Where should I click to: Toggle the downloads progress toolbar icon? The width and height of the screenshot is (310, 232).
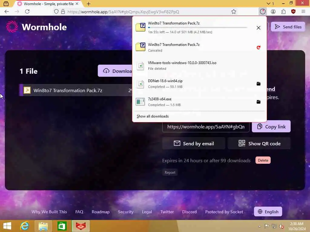click(262, 12)
